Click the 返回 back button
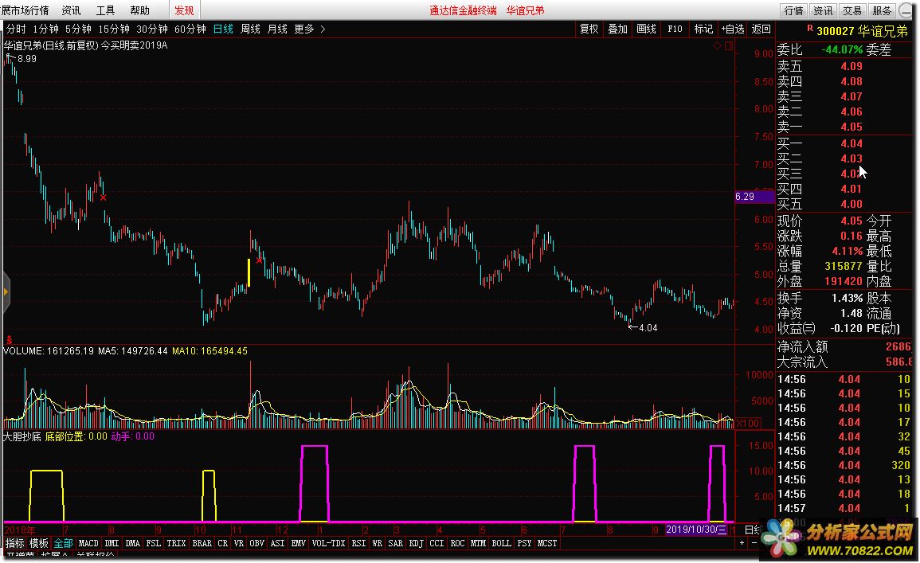Viewport: 920px width, 563px height. click(x=761, y=29)
